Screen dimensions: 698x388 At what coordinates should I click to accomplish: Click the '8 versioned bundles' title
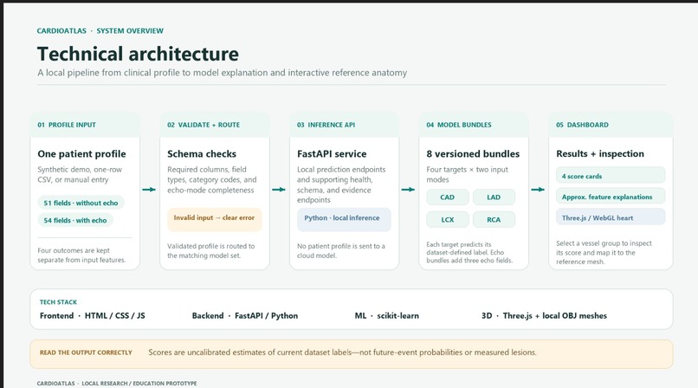coord(473,154)
